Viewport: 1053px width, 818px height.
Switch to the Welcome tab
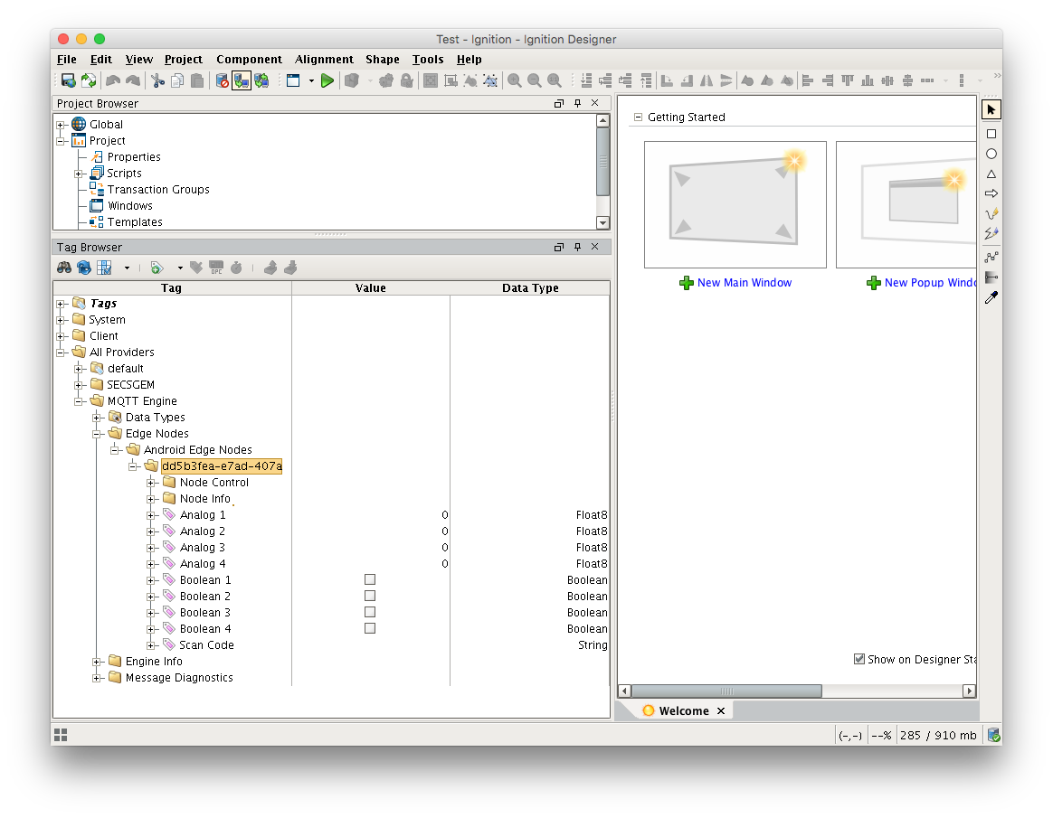point(683,710)
